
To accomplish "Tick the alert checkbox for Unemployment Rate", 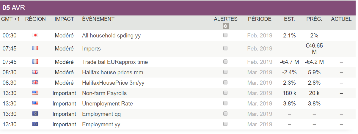I will click(225, 103).
